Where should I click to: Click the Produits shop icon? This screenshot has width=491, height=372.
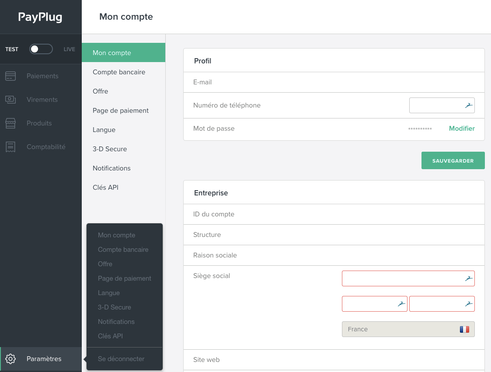coord(10,123)
